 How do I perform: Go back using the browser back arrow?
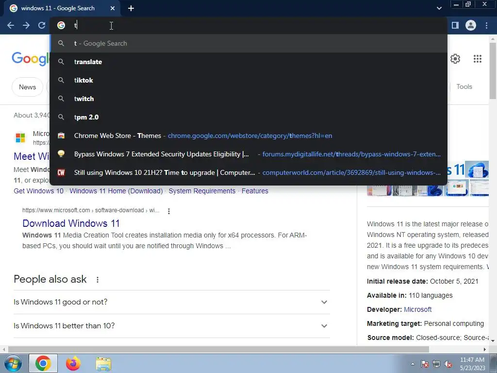11,25
